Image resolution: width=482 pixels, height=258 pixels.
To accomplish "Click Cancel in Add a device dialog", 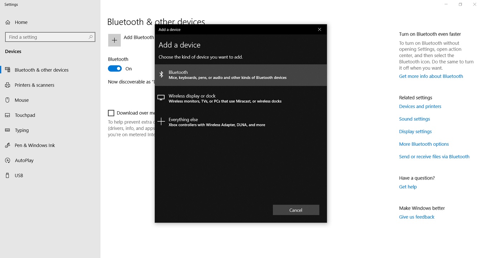I will [296, 210].
